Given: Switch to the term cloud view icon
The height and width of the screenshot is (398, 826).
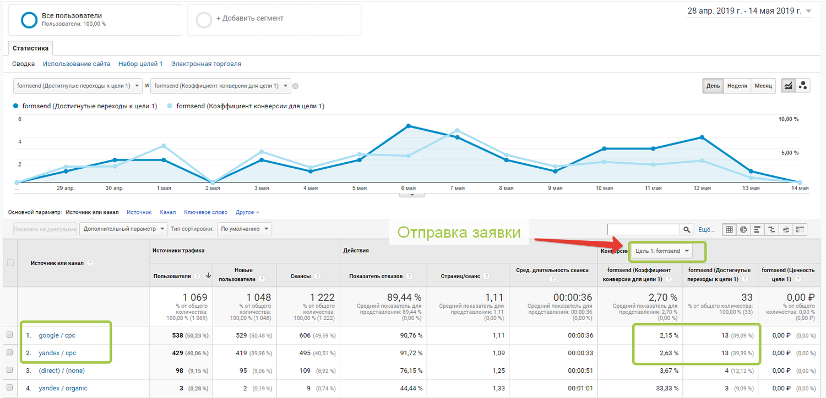Looking at the screenshot, I should pos(786,230).
